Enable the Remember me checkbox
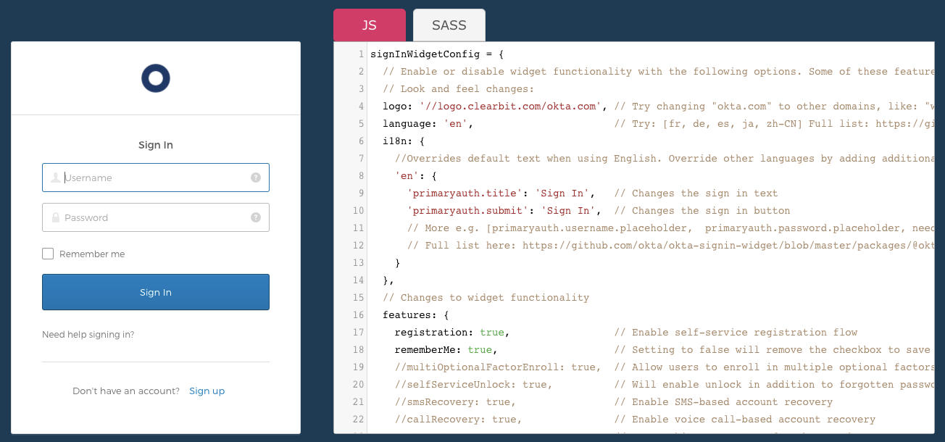Screen dimensions: 945x442 coord(49,254)
